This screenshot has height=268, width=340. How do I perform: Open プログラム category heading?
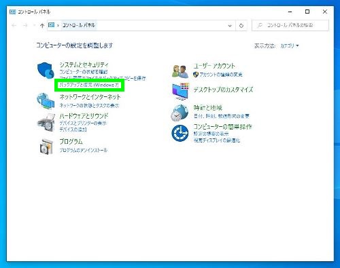coord(71,142)
